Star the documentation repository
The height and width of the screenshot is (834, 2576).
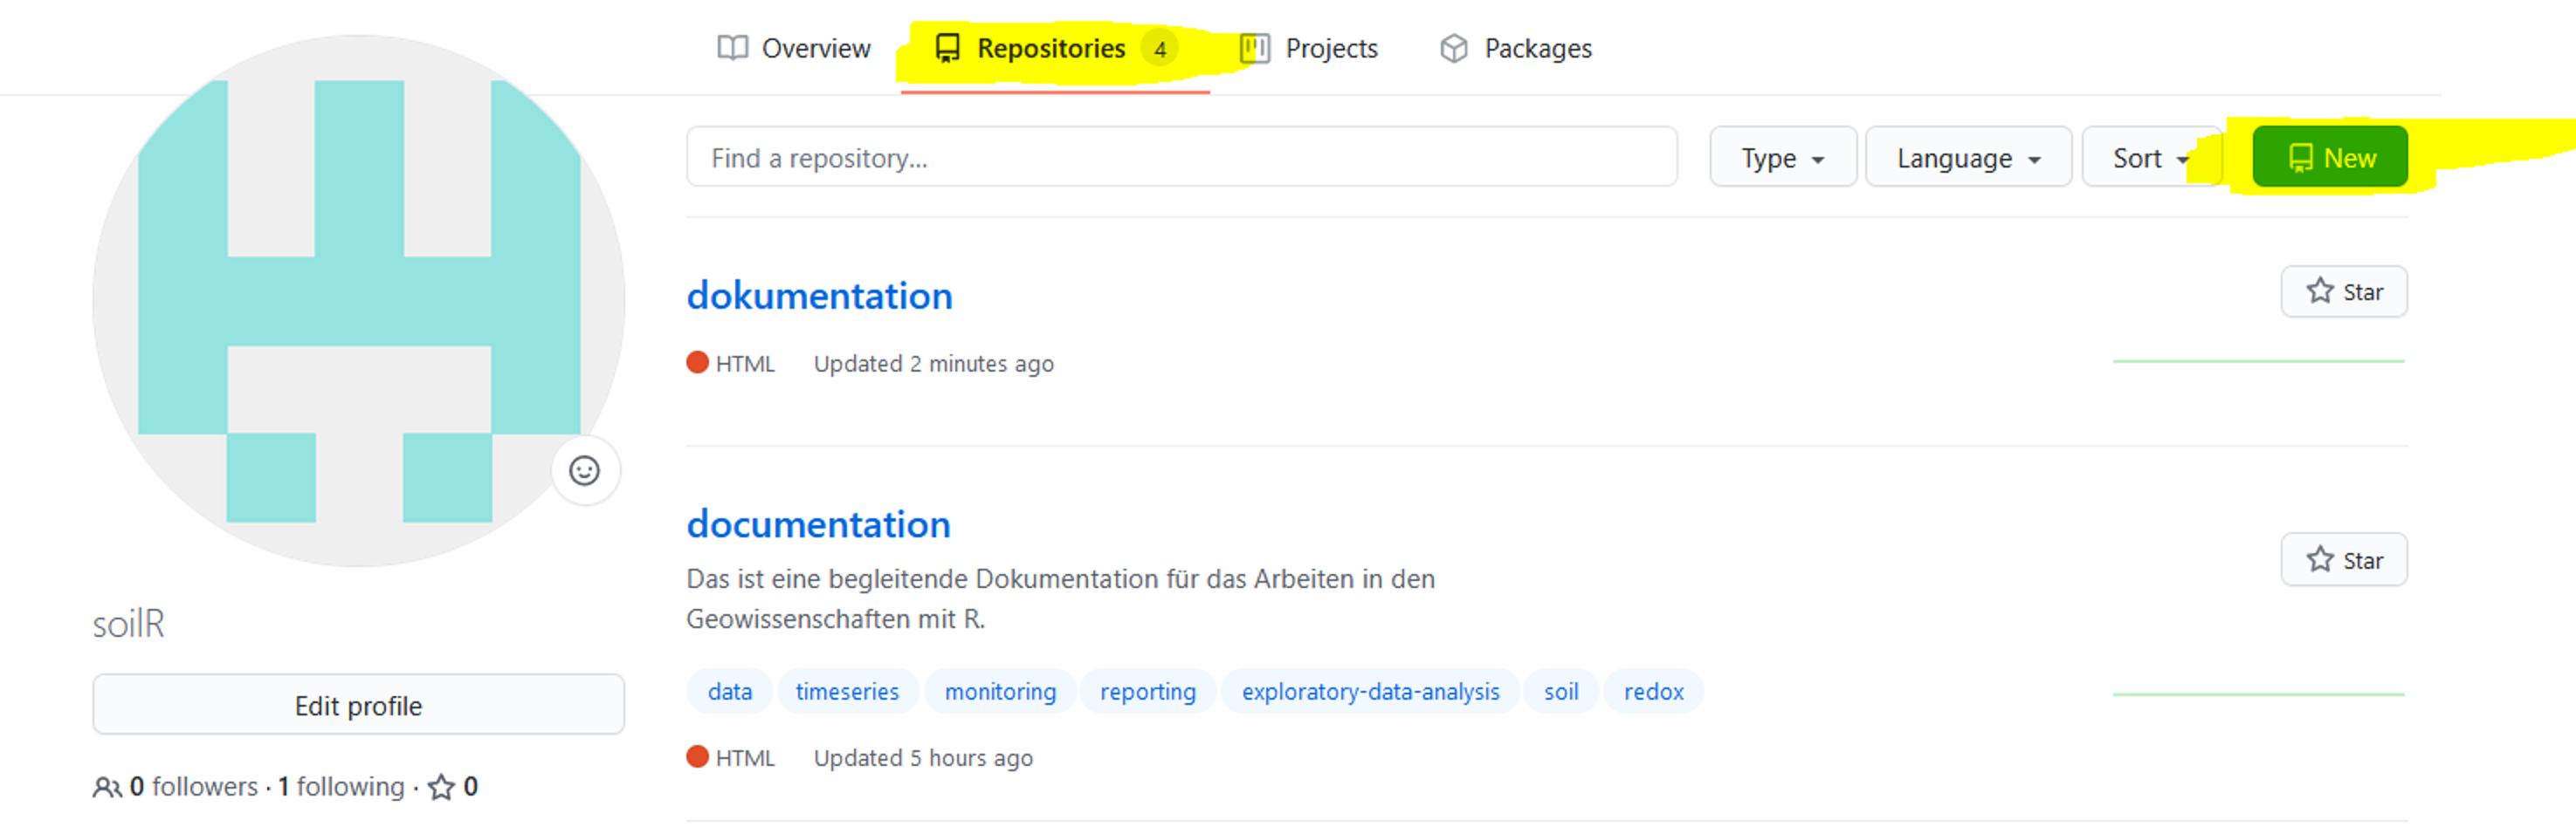[2343, 559]
